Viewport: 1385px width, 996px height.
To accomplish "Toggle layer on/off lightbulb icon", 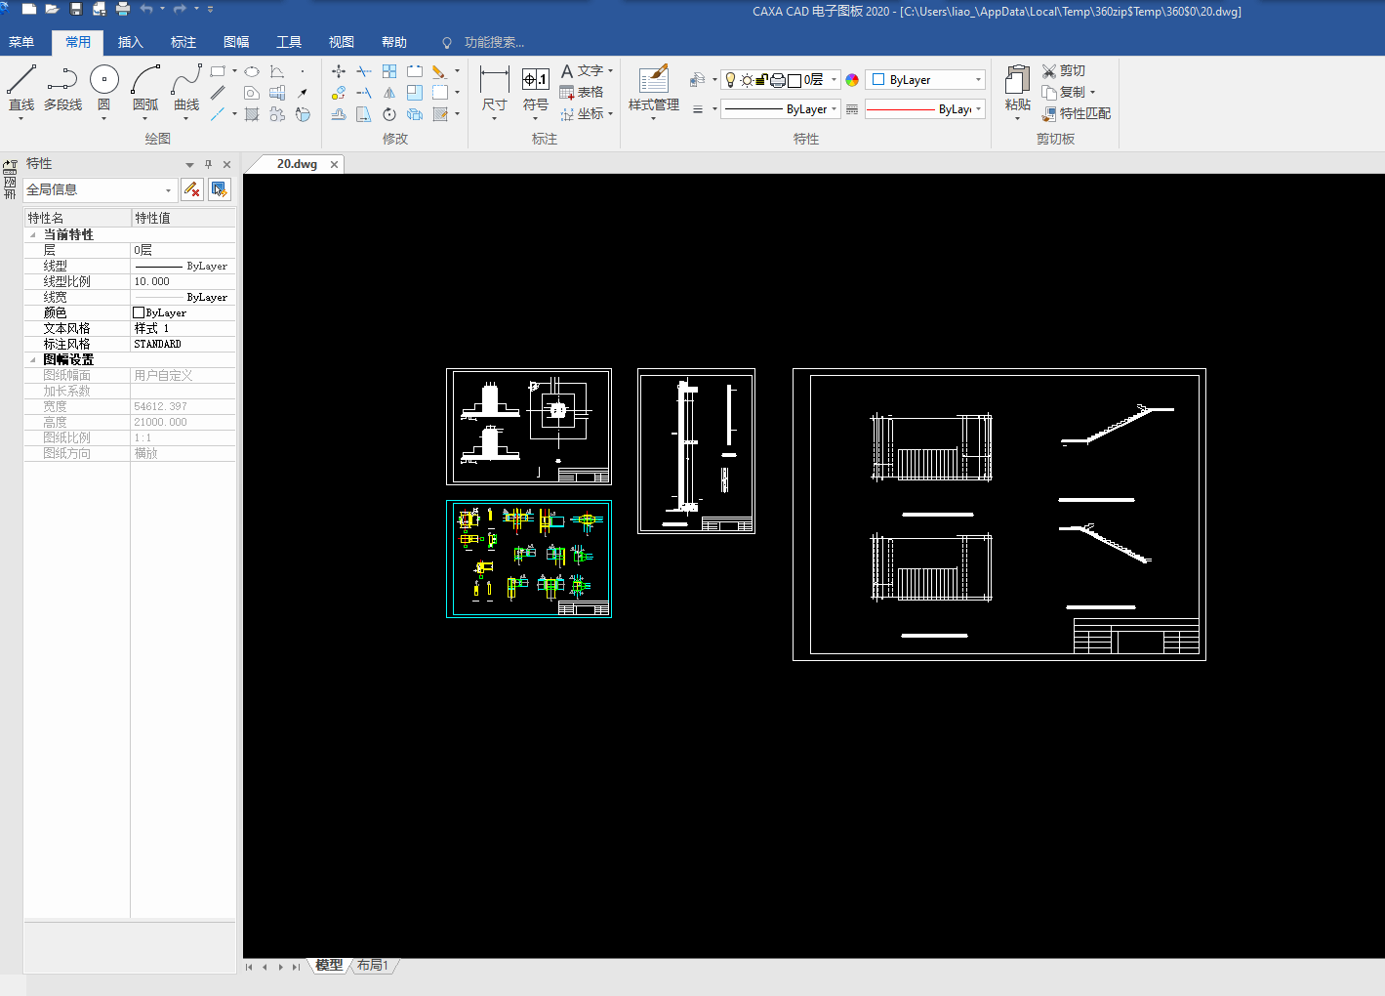I will 730,80.
